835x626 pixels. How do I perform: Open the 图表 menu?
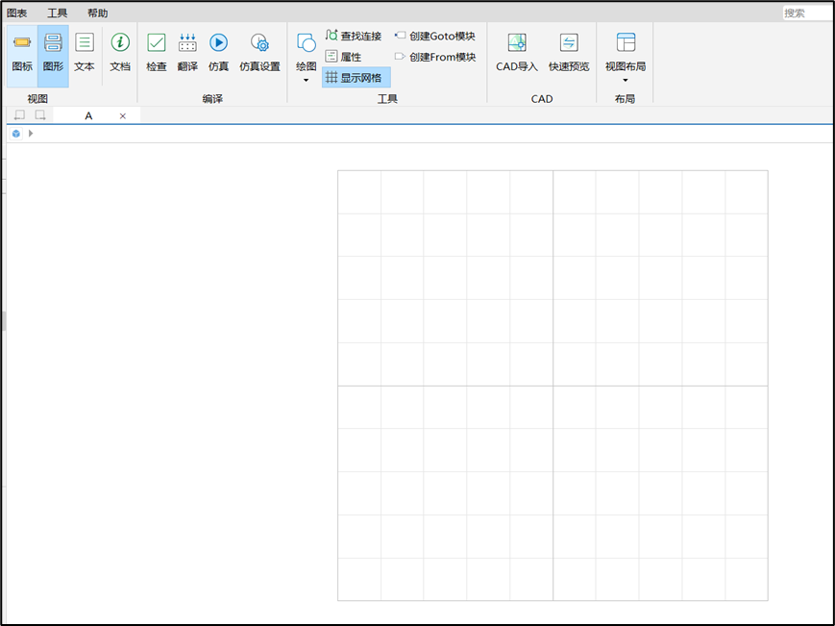click(x=17, y=13)
